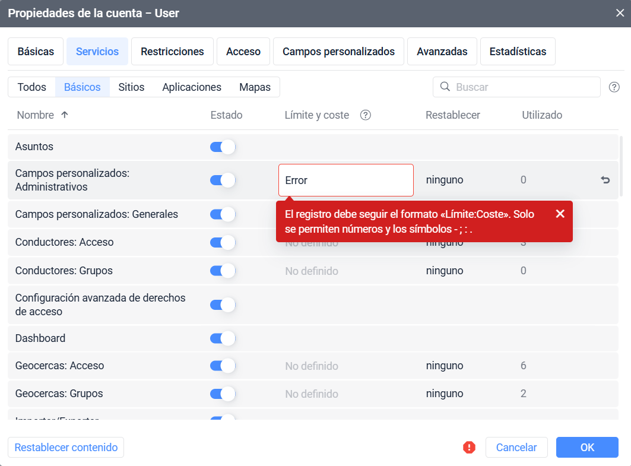631x466 pixels.
Task: Click the help icon next to Límite y coste
Action: click(x=366, y=115)
